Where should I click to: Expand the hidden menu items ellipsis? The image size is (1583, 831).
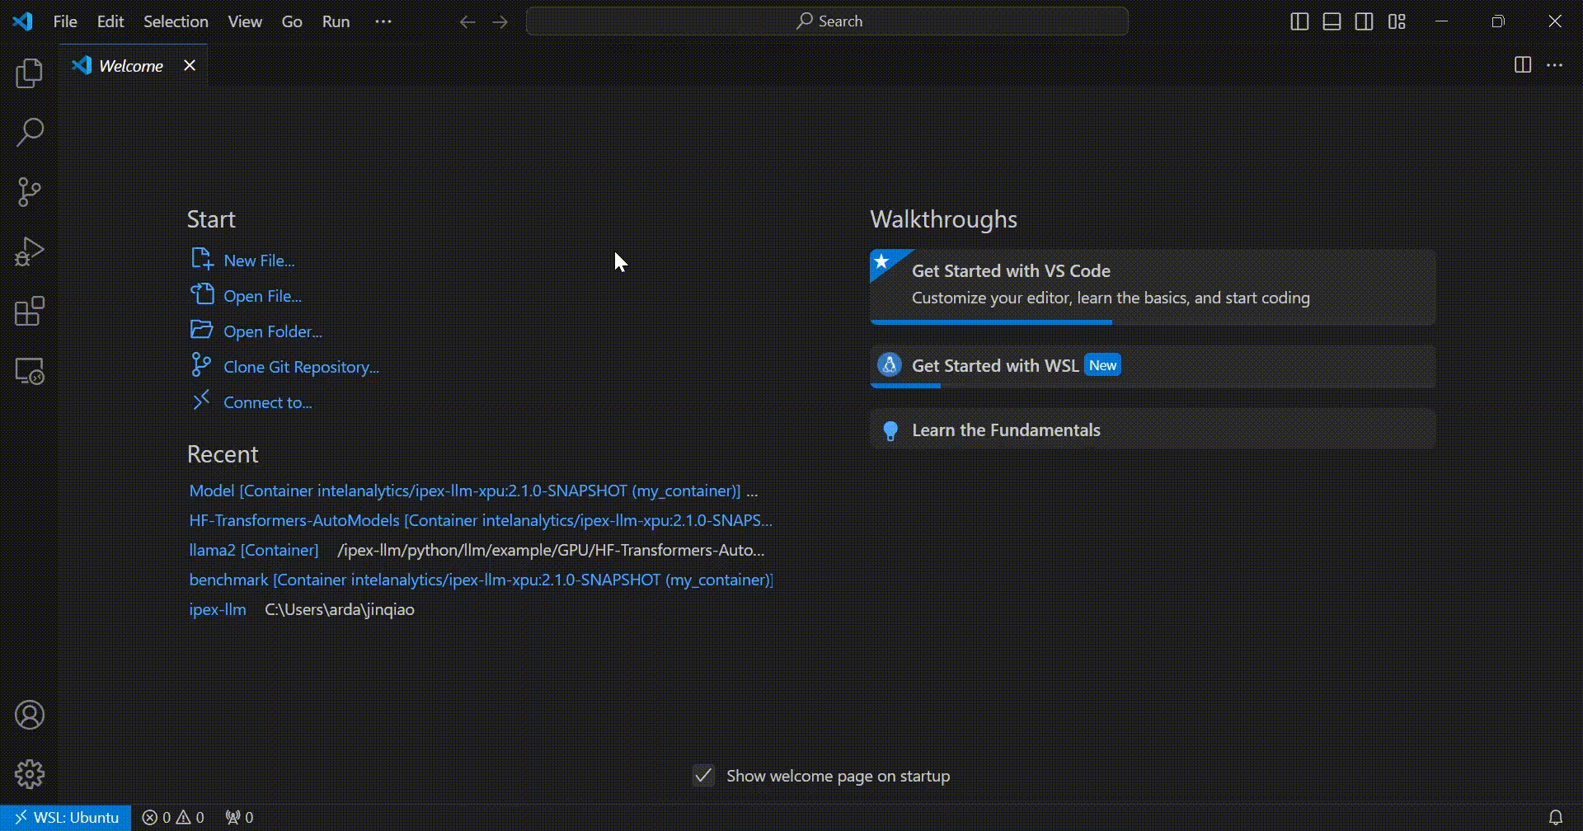tap(383, 21)
